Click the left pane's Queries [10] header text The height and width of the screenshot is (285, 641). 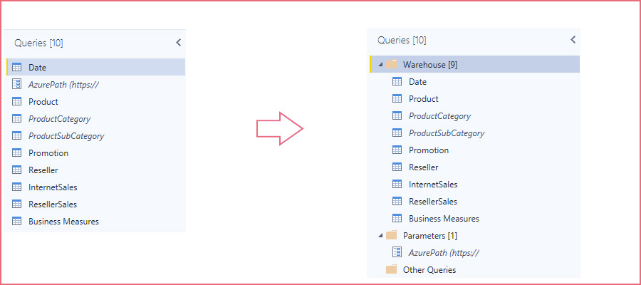point(39,43)
